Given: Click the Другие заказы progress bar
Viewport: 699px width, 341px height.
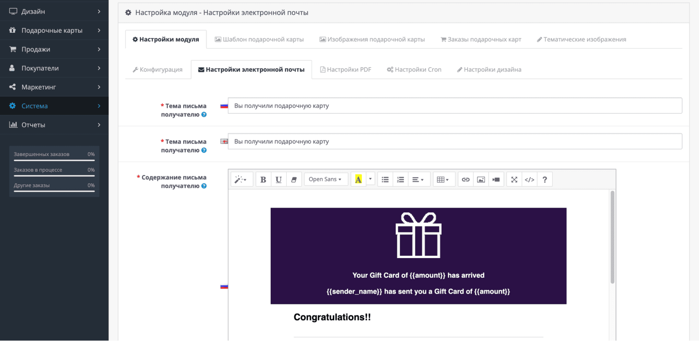Looking at the screenshot, I should tap(54, 191).
